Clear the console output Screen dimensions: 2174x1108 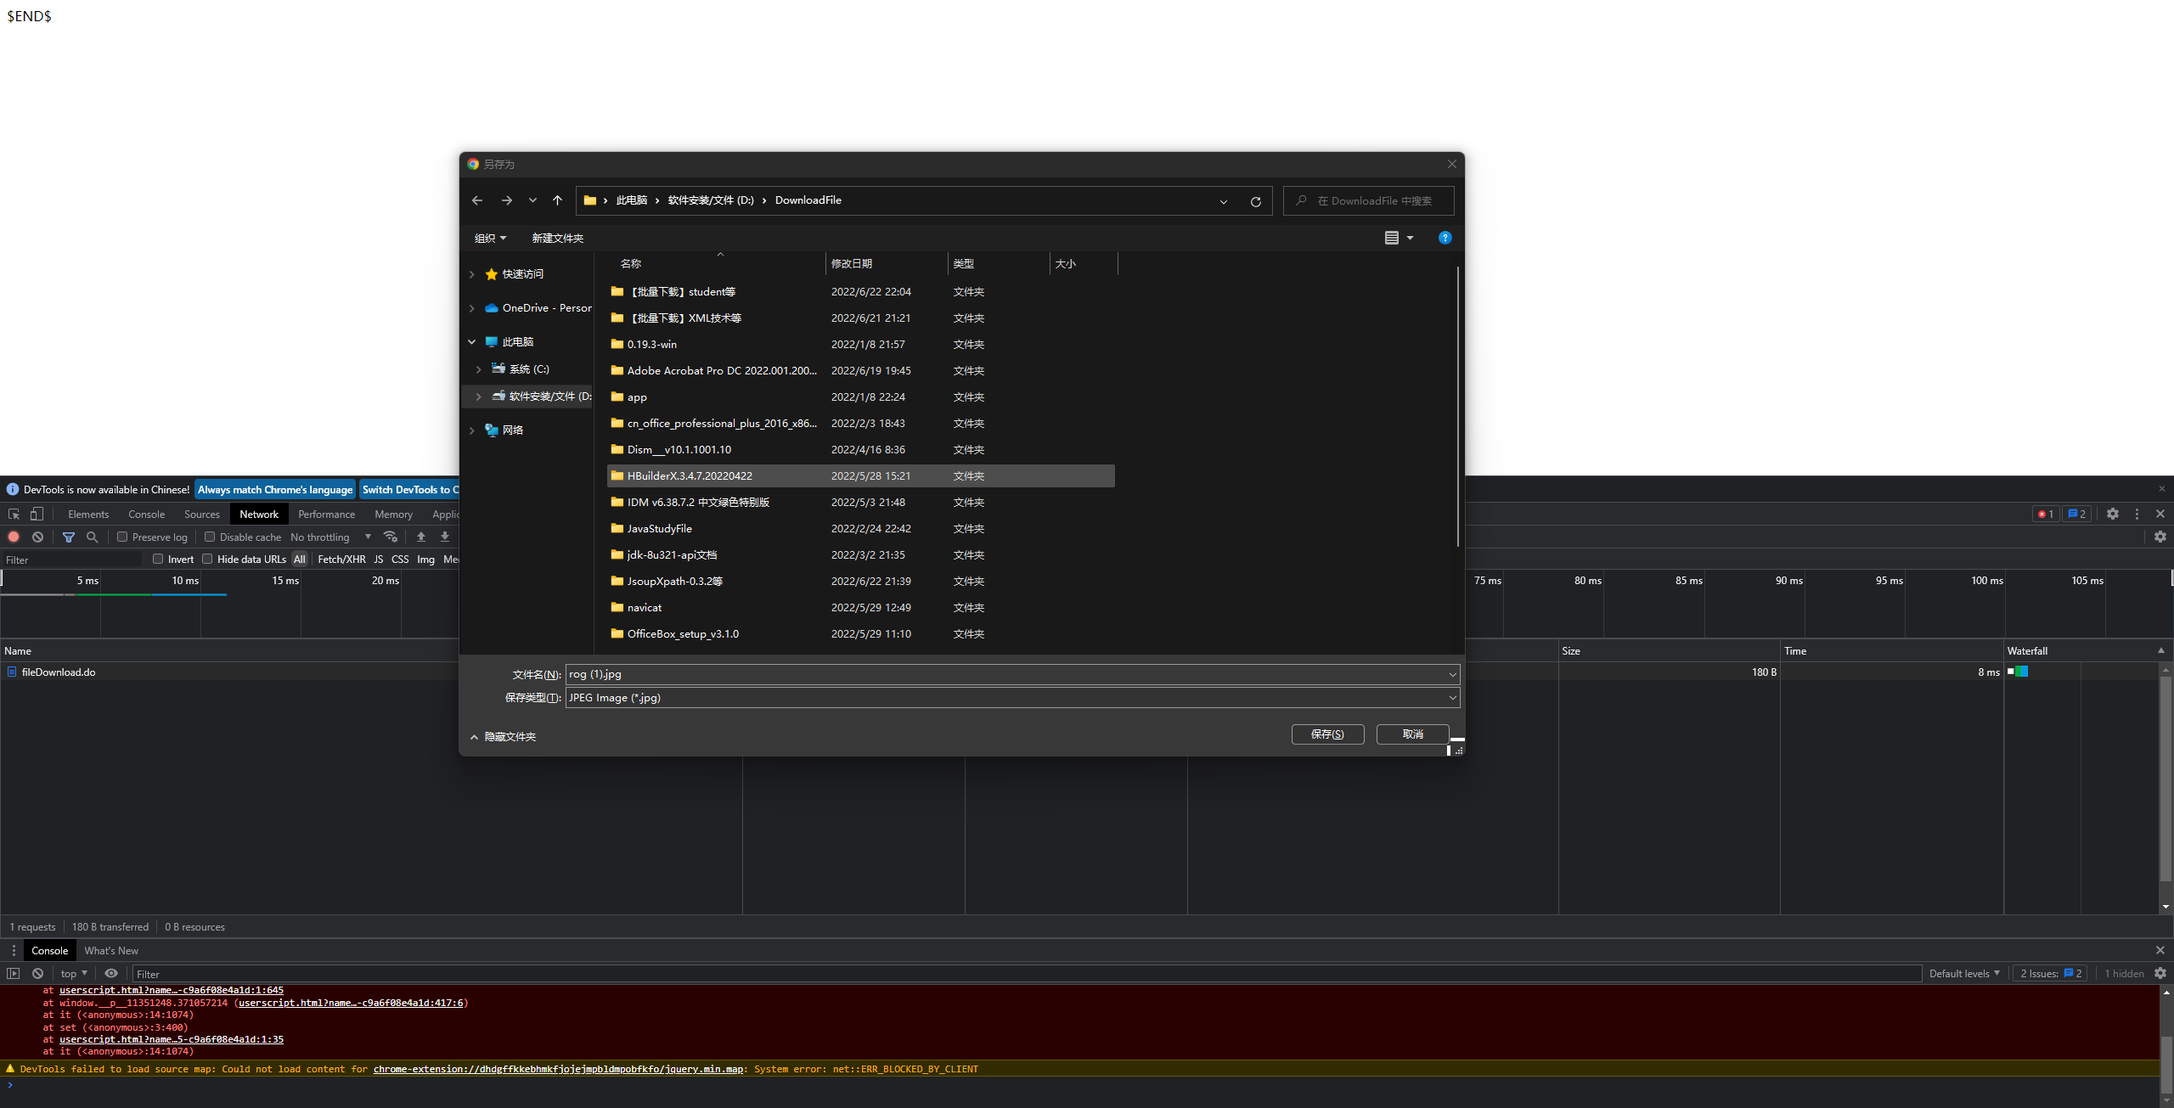(37, 974)
